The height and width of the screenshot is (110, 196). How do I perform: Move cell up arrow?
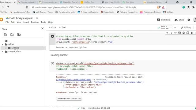point(167,33)
